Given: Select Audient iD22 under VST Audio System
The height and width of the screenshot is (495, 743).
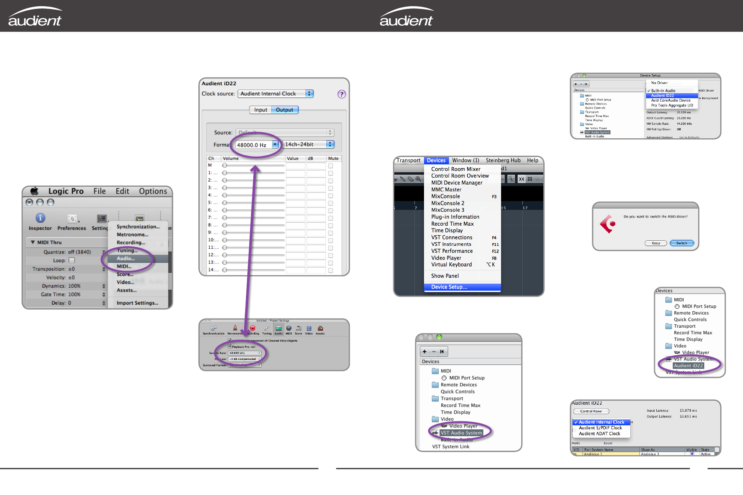Looking at the screenshot, I should coord(688,366).
